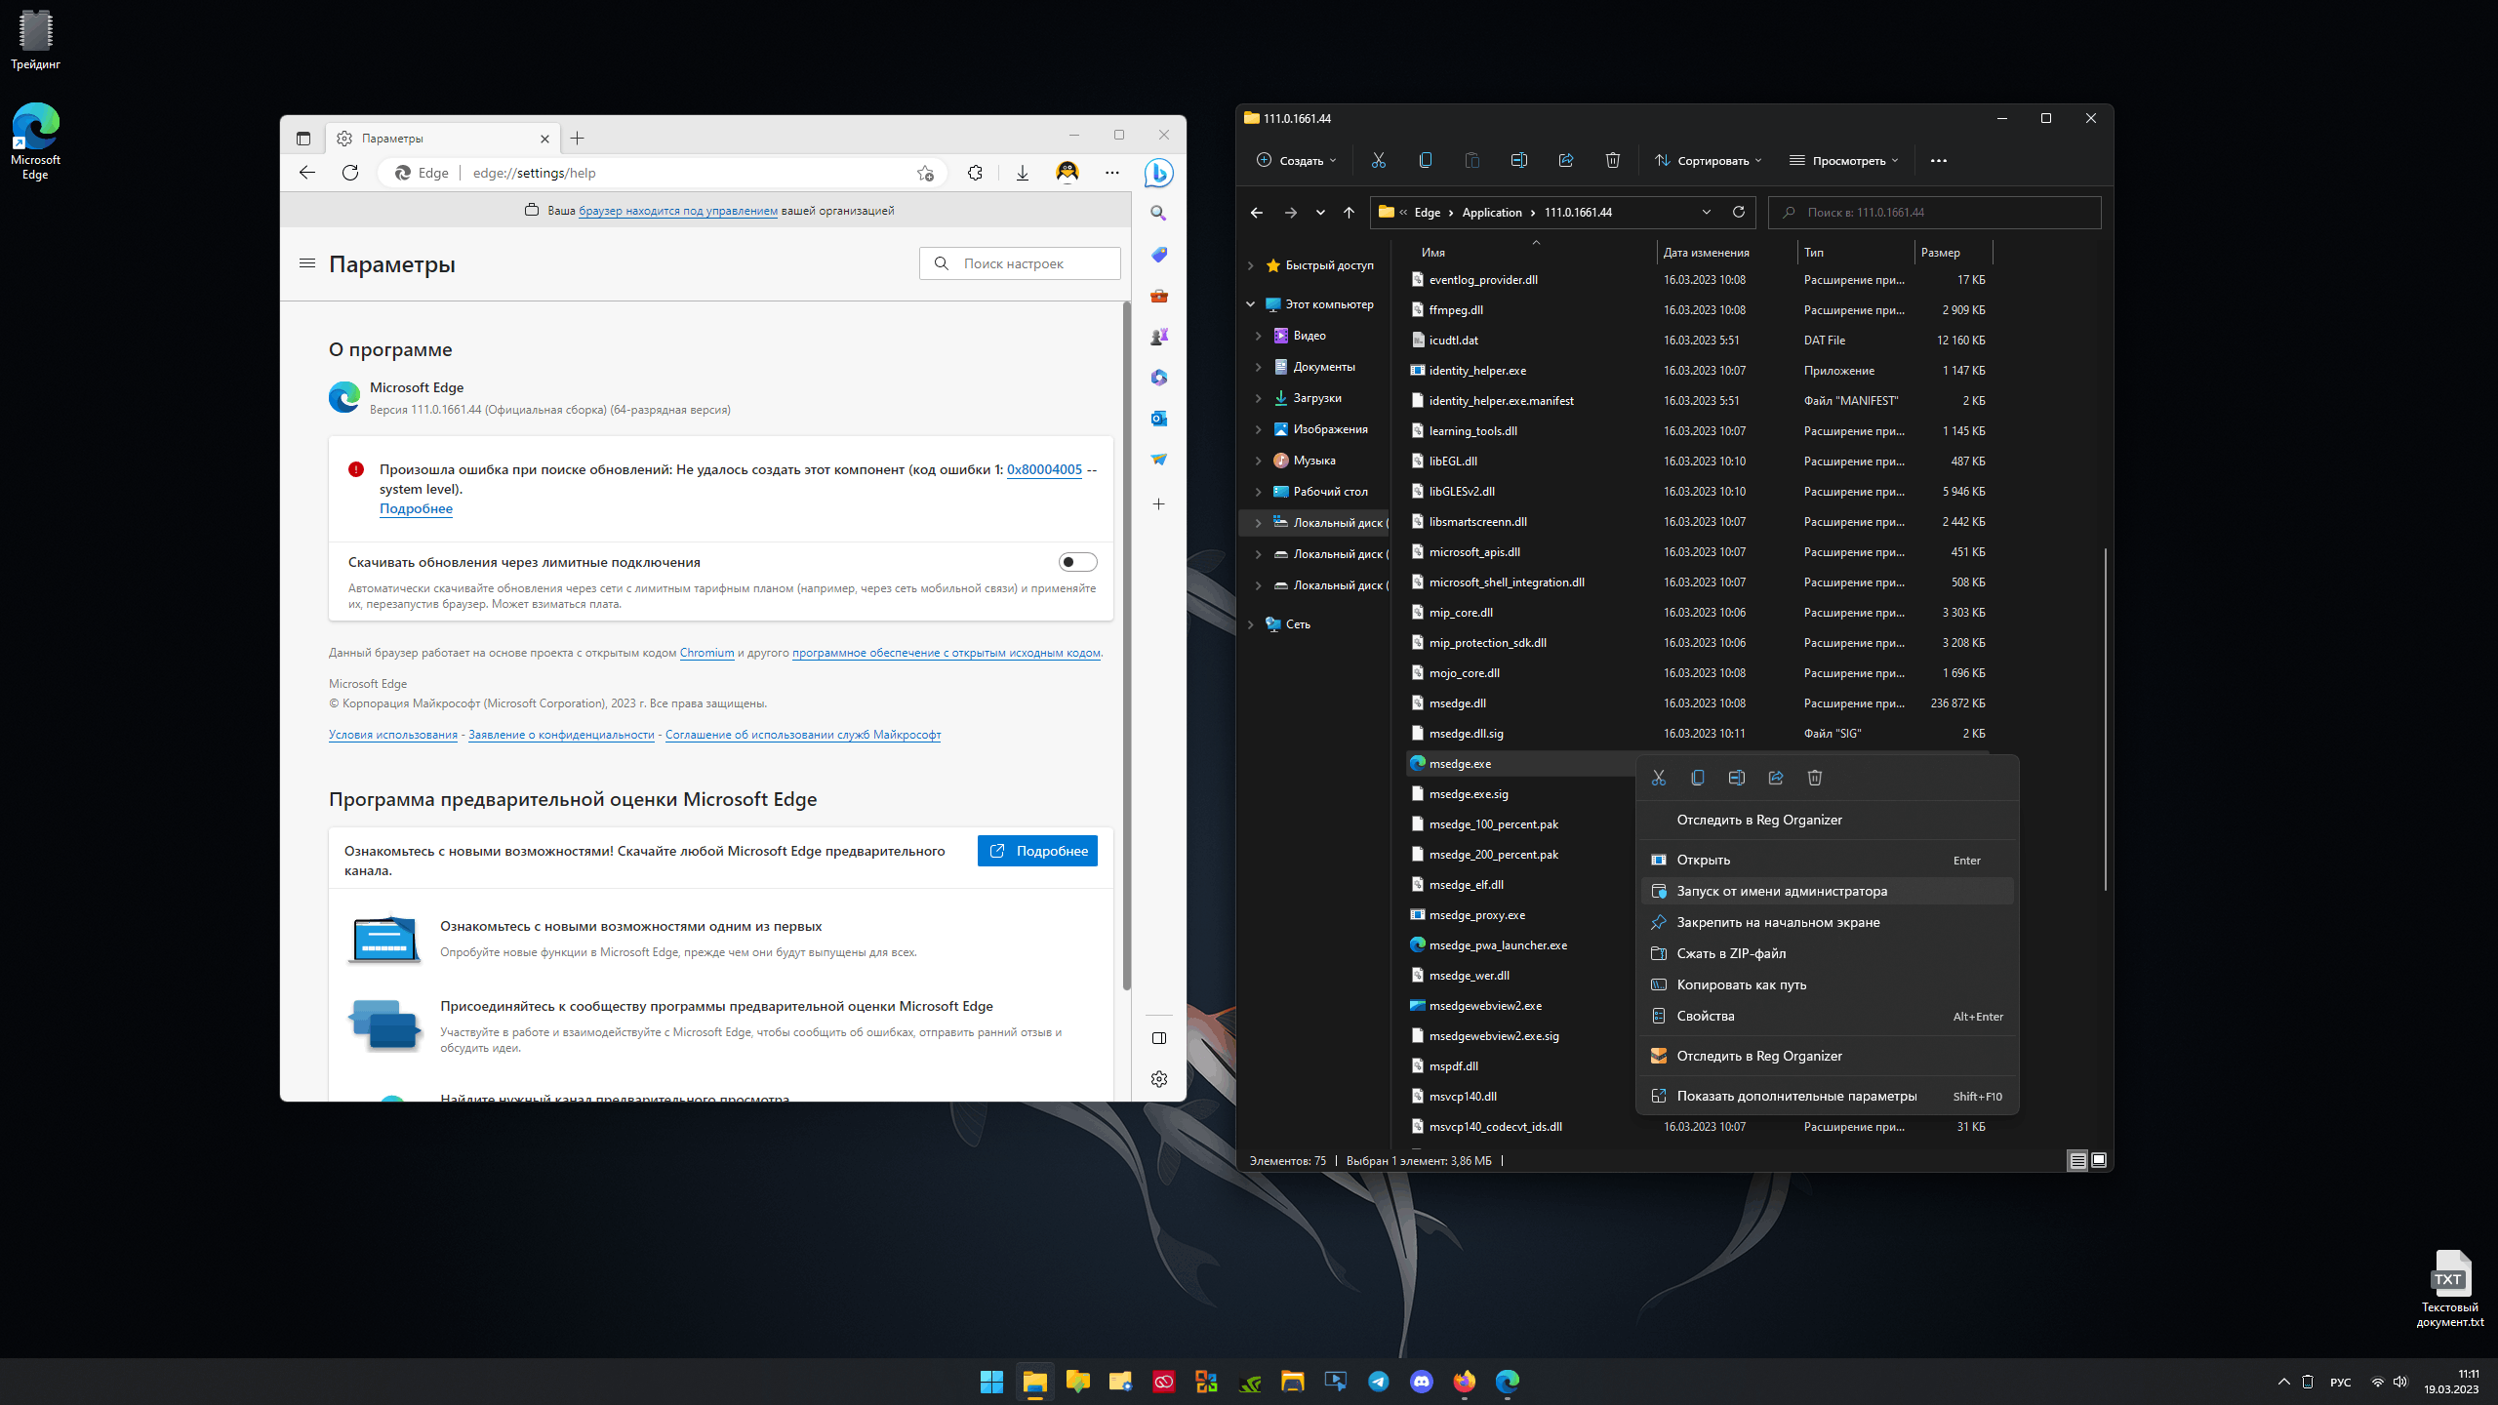
Task: Open the Сортировать dropdown
Action: coord(1708,160)
